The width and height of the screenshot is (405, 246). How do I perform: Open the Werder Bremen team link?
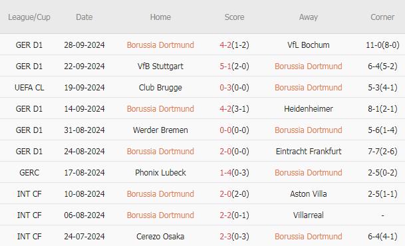[x=160, y=130]
